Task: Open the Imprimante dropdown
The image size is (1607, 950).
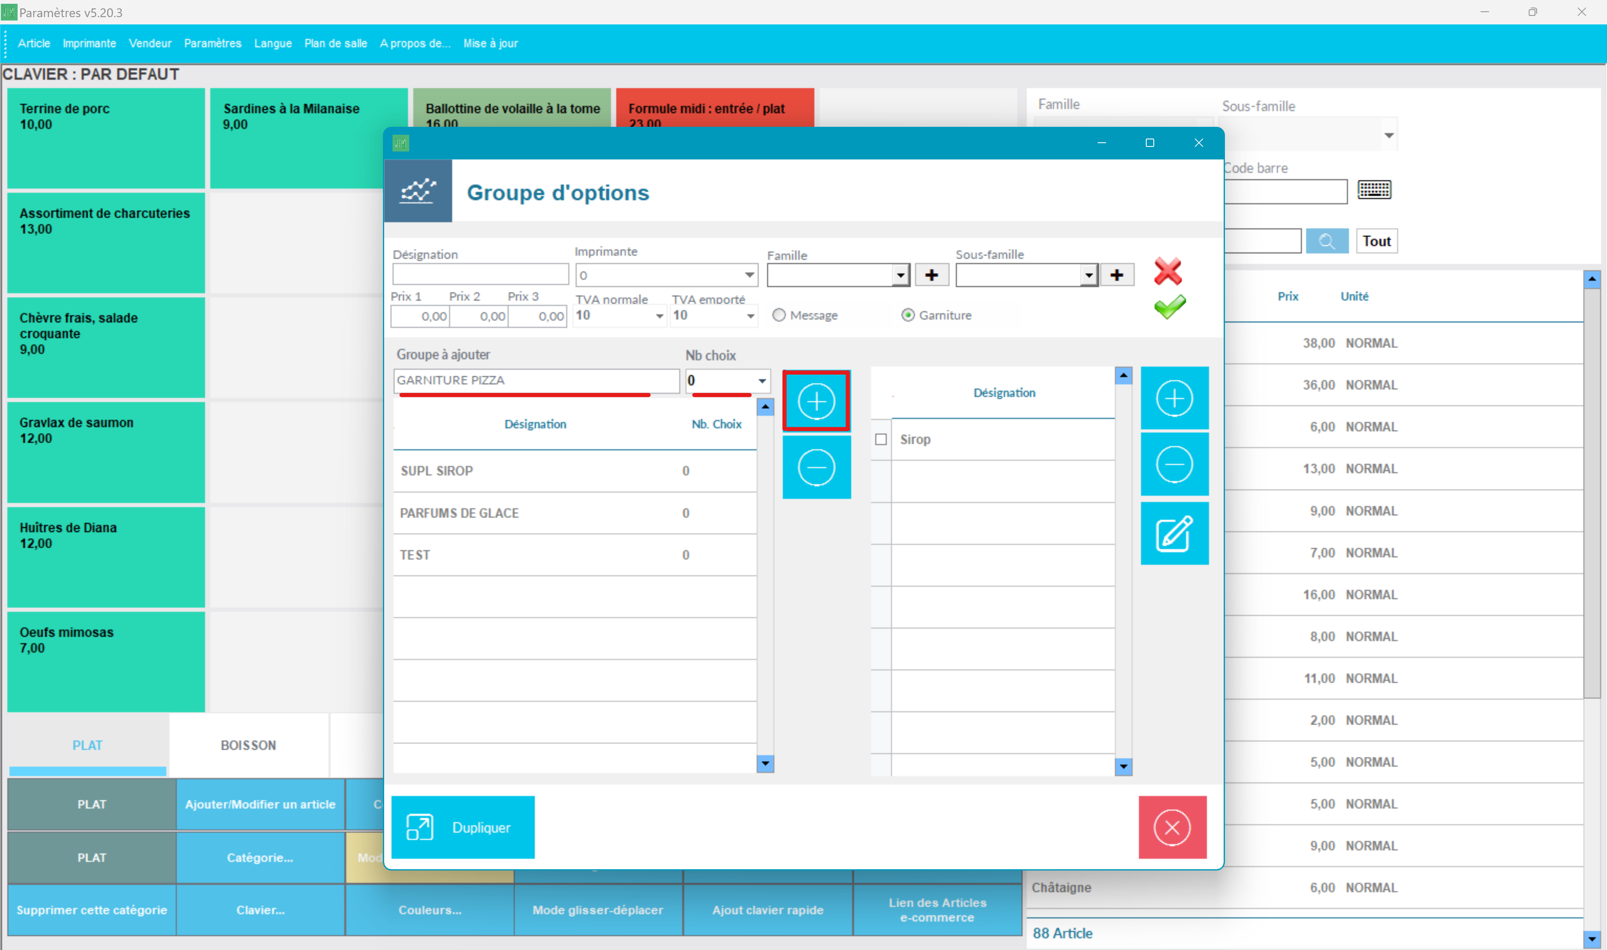Action: pos(749,275)
